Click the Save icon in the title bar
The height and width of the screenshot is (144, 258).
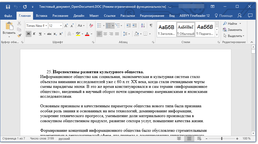tap(8, 7)
